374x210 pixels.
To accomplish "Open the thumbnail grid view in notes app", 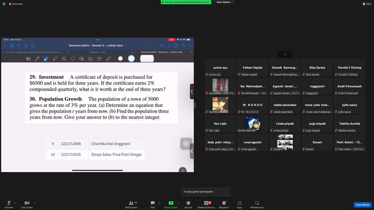I will tap(12, 45).
